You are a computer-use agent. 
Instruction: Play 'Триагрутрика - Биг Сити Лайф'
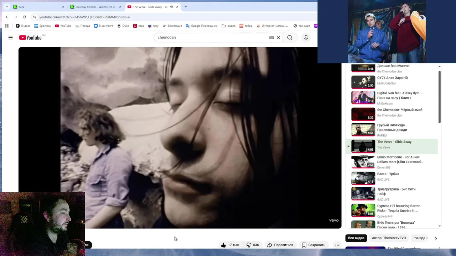pos(392,194)
